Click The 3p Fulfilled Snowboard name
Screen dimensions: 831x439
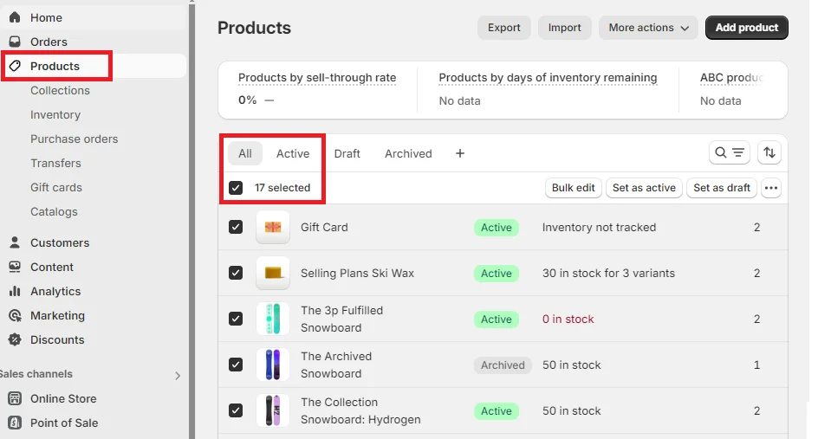pos(341,319)
